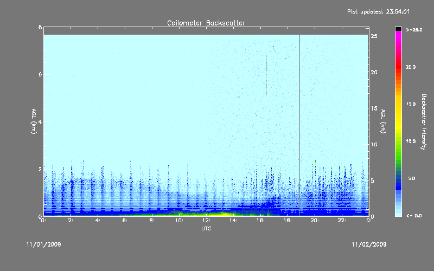The image size is (434, 271).
Task: Click the '12:' tick label on the UTC axis
Action: pyautogui.click(x=206, y=221)
